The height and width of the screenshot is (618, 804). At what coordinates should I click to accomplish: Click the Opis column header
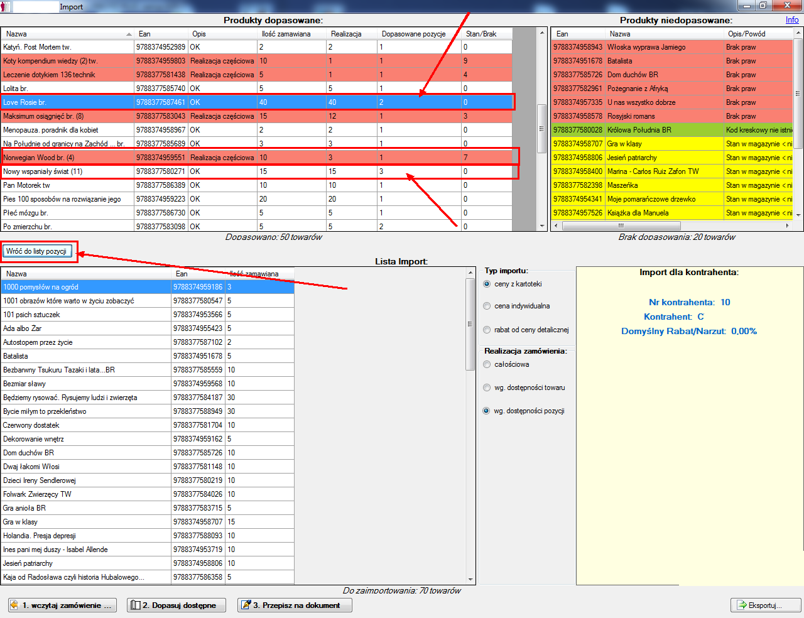223,34
